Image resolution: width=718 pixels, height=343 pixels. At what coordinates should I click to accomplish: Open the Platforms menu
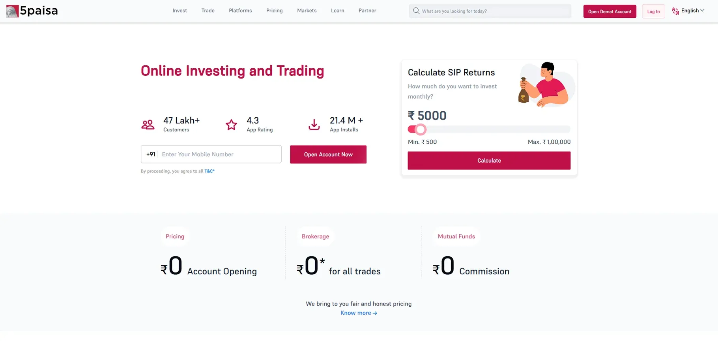(240, 11)
